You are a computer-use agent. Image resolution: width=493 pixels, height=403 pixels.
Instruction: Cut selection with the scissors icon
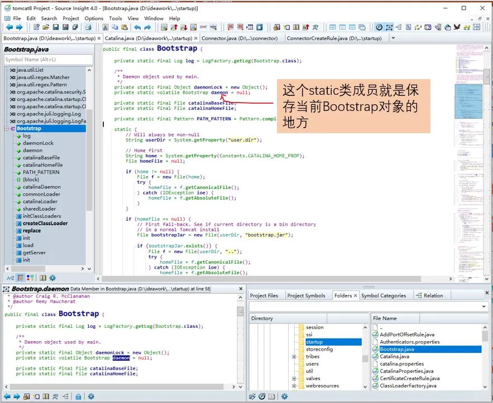click(106, 27)
